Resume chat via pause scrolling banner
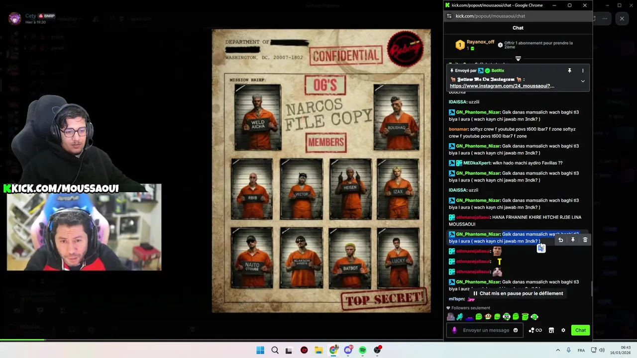The image size is (637, 358). click(x=518, y=293)
